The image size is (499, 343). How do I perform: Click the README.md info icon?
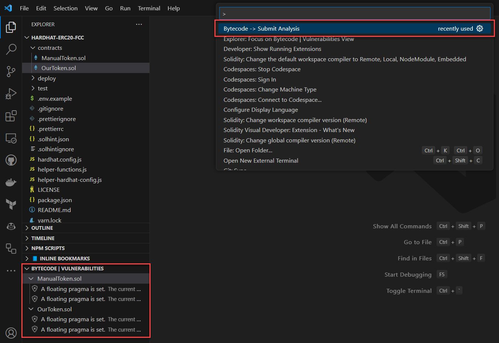click(x=32, y=210)
